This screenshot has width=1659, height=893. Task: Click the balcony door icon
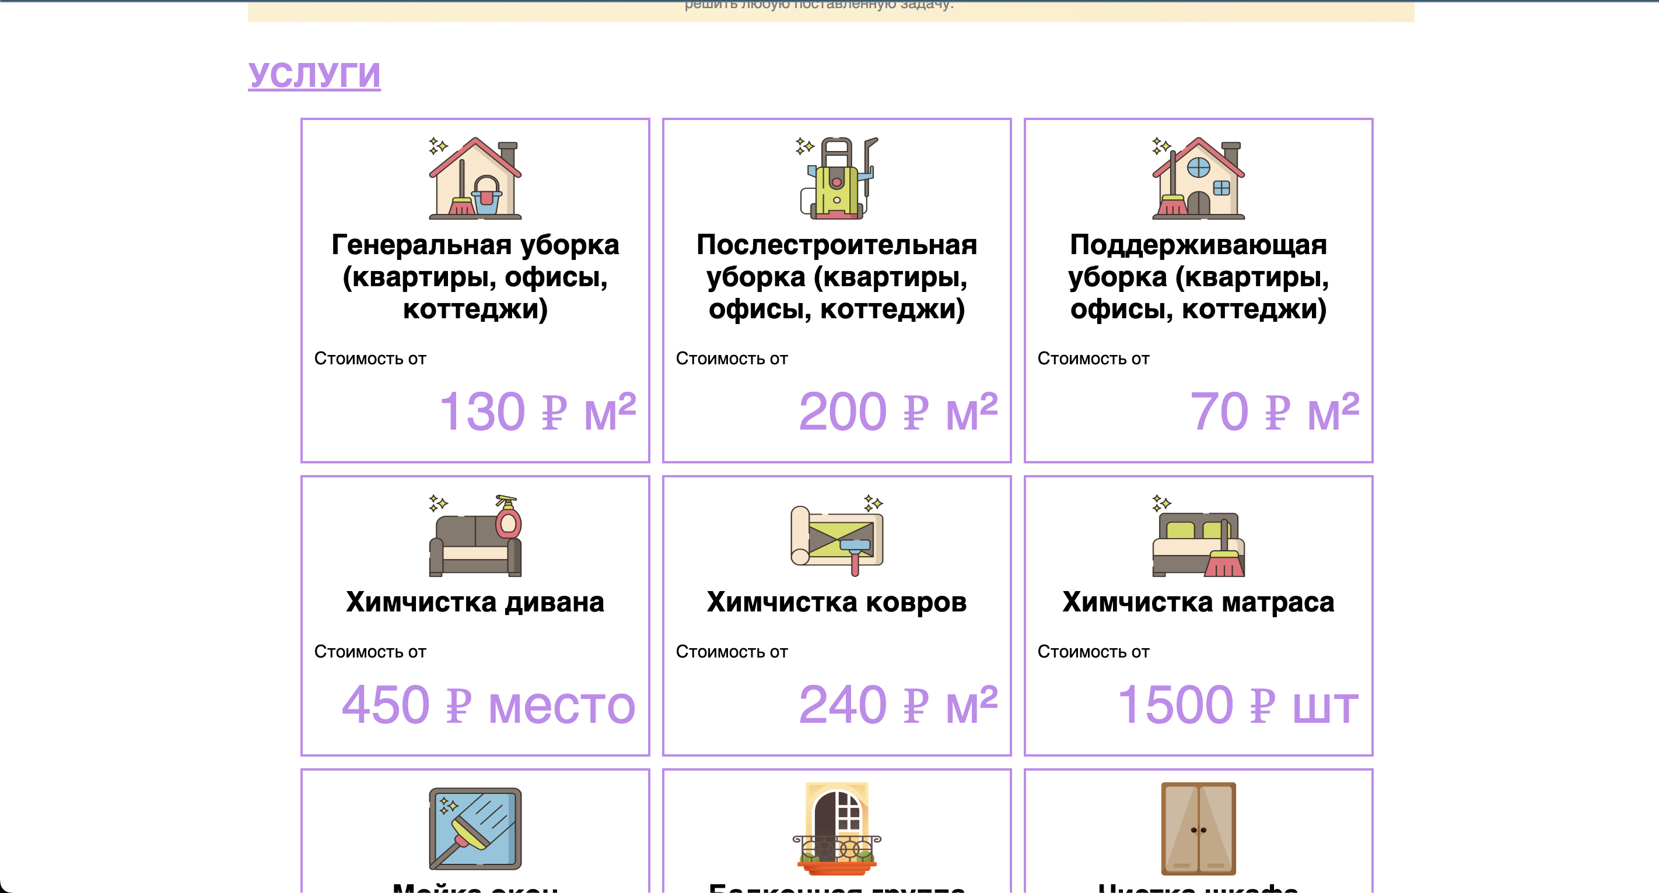(x=836, y=829)
